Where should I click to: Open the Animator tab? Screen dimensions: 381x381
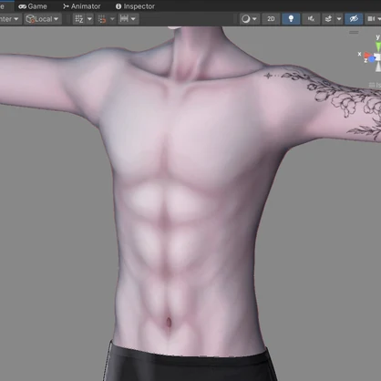pyautogui.click(x=81, y=6)
